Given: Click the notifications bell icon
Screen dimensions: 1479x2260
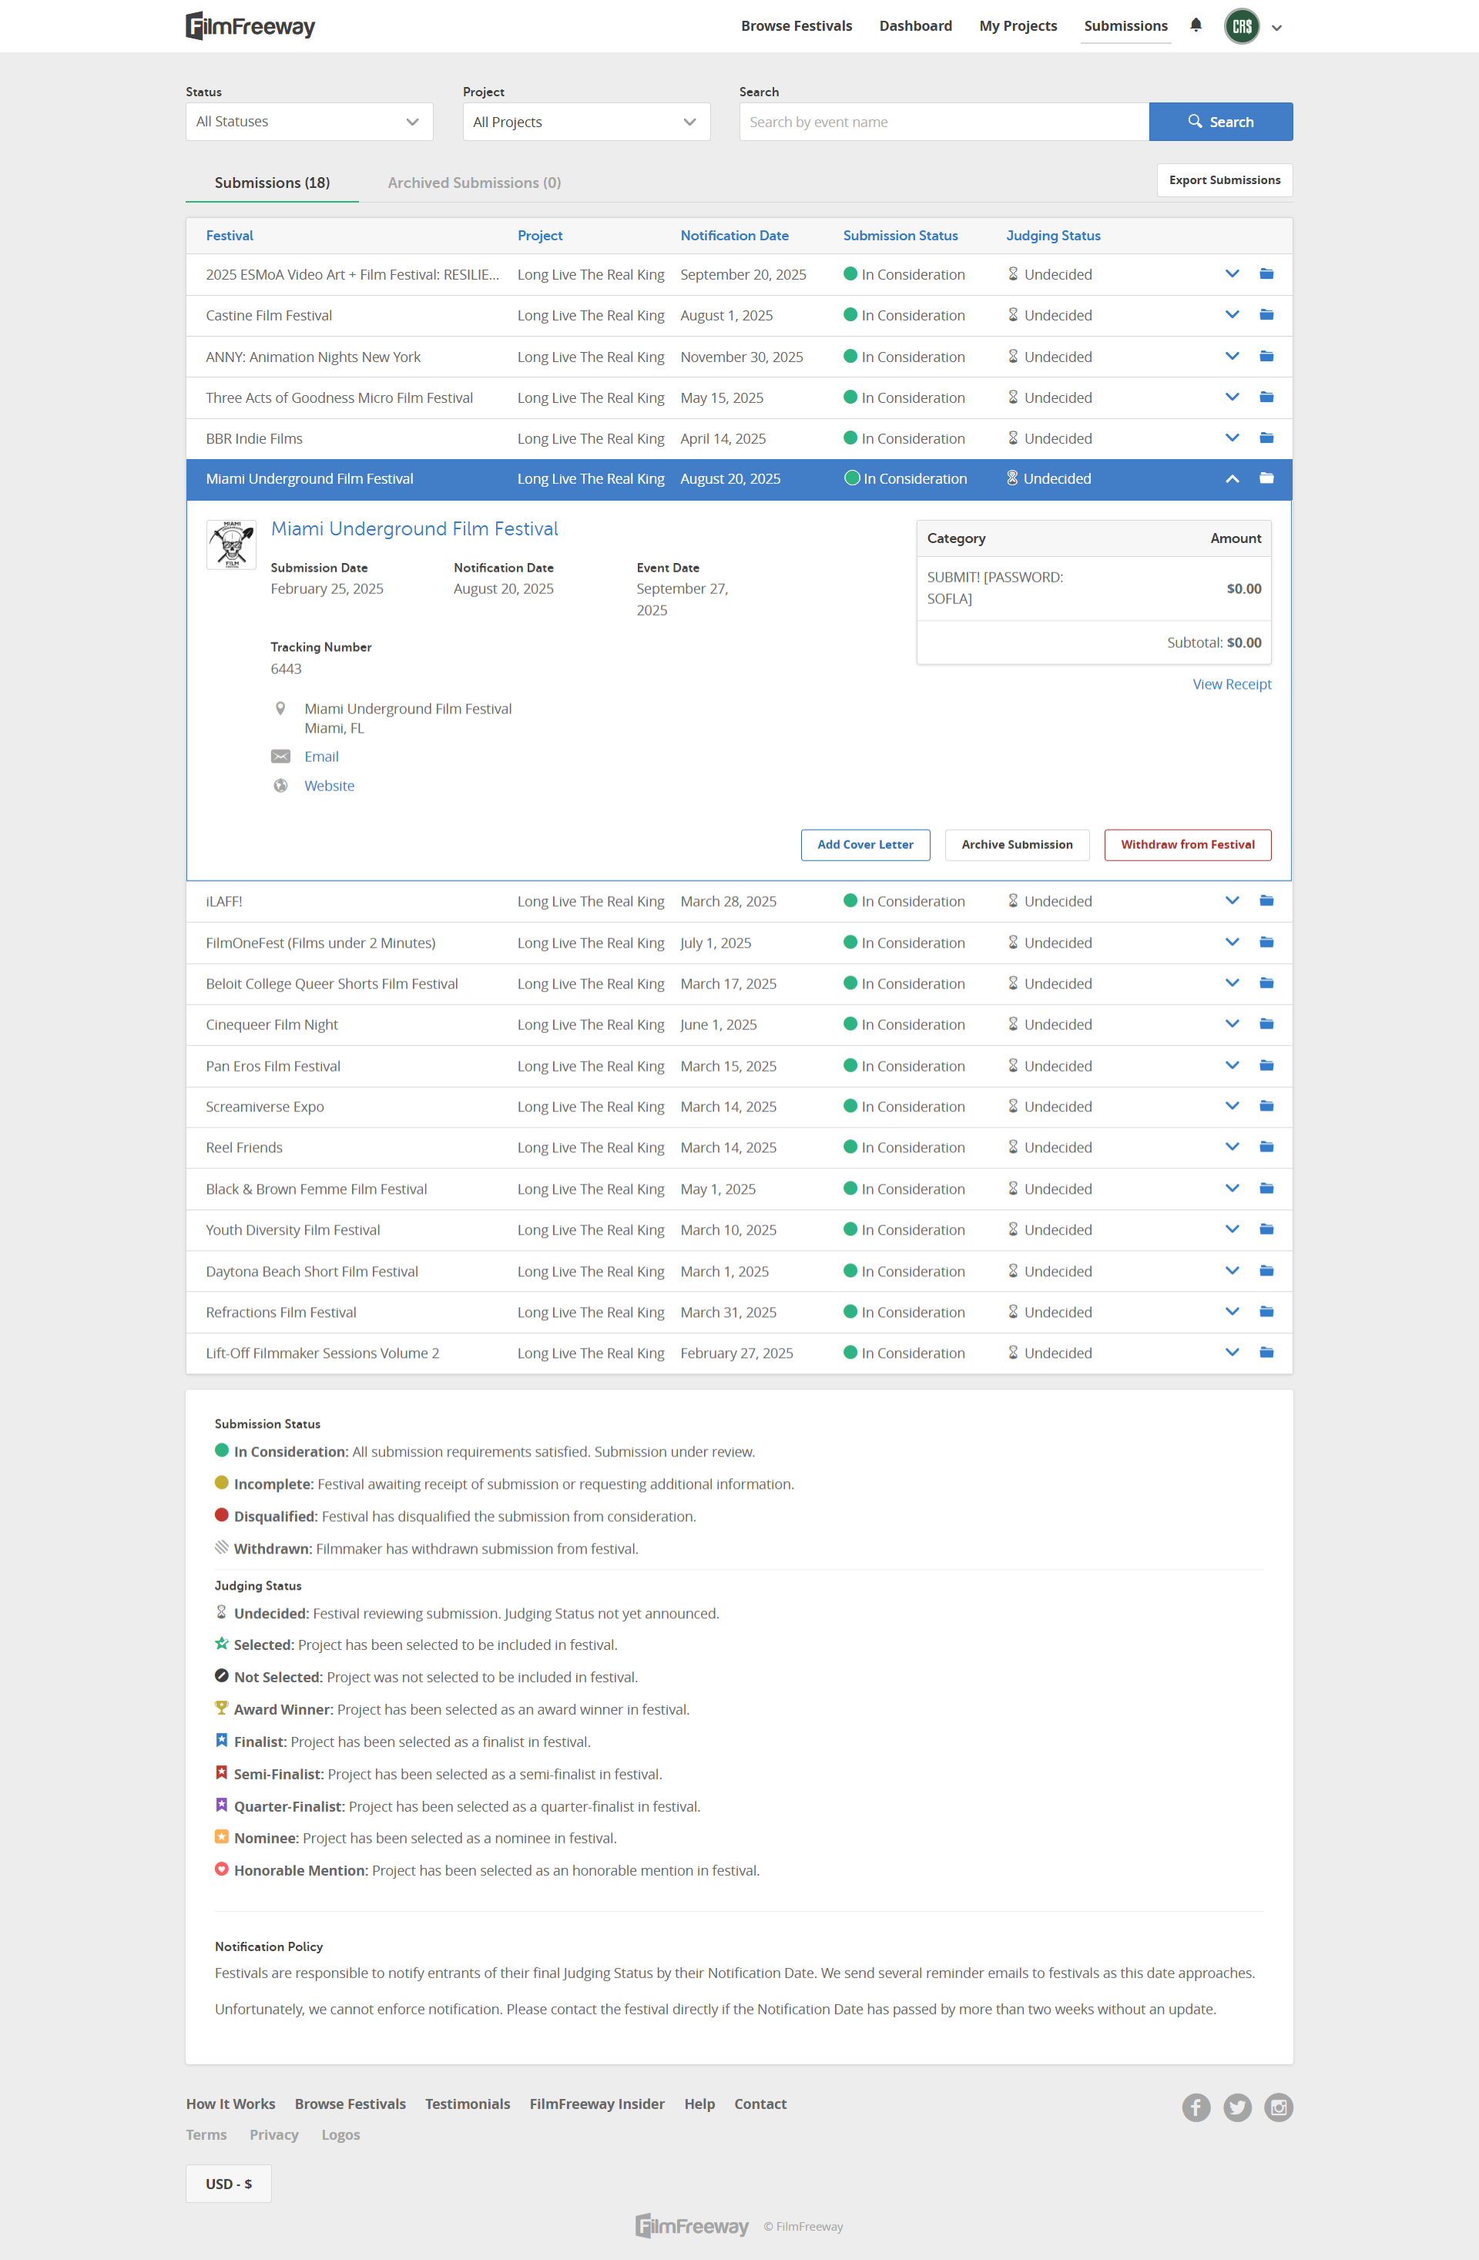Looking at the screenshot, I should pos(1196,25).
